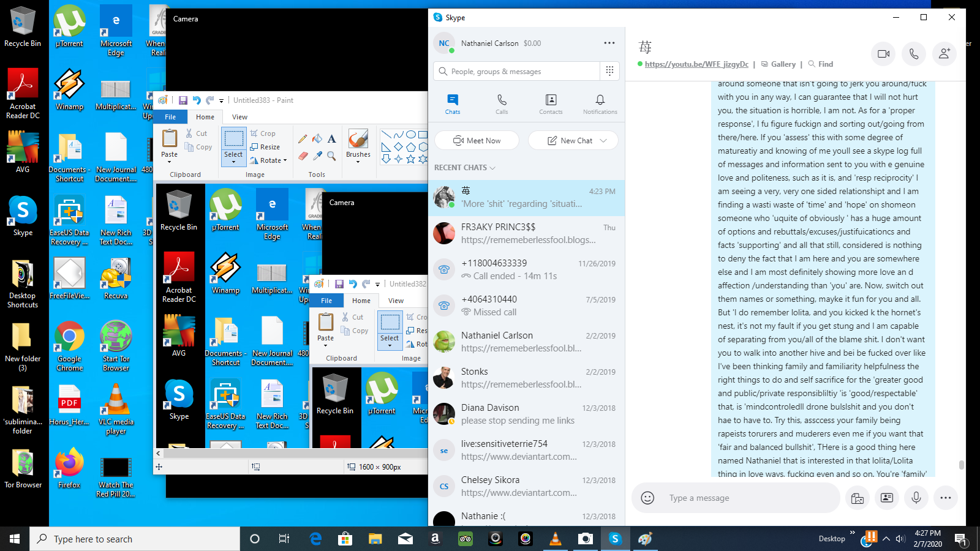Open Task View from the taskbar
This screenshot has width=980, height=551.
pyautogui.click(x=284, y=539)
